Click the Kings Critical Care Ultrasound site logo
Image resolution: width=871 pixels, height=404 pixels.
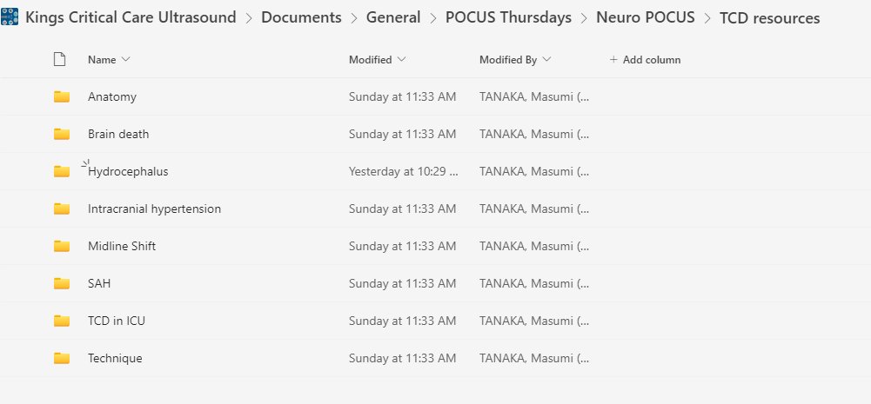(x=10, y=17)
